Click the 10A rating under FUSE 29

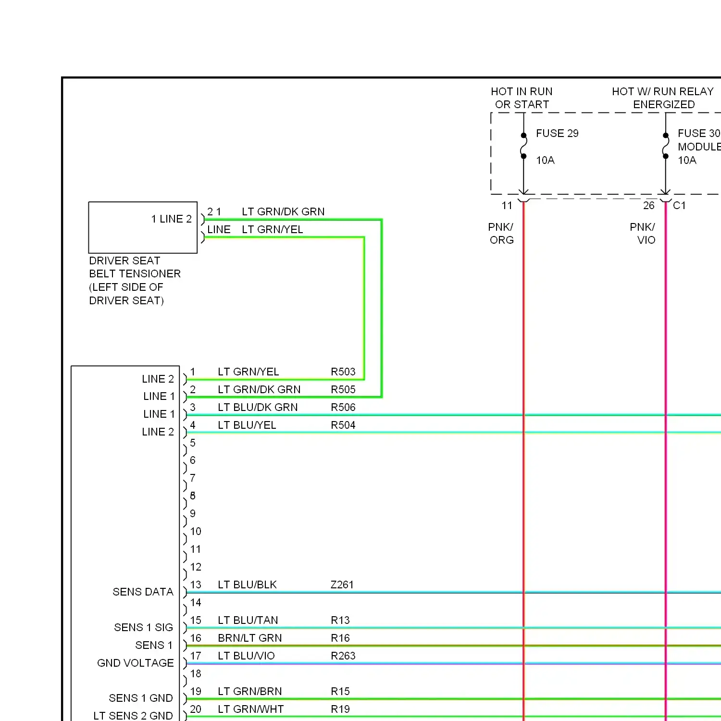(545, 160)
